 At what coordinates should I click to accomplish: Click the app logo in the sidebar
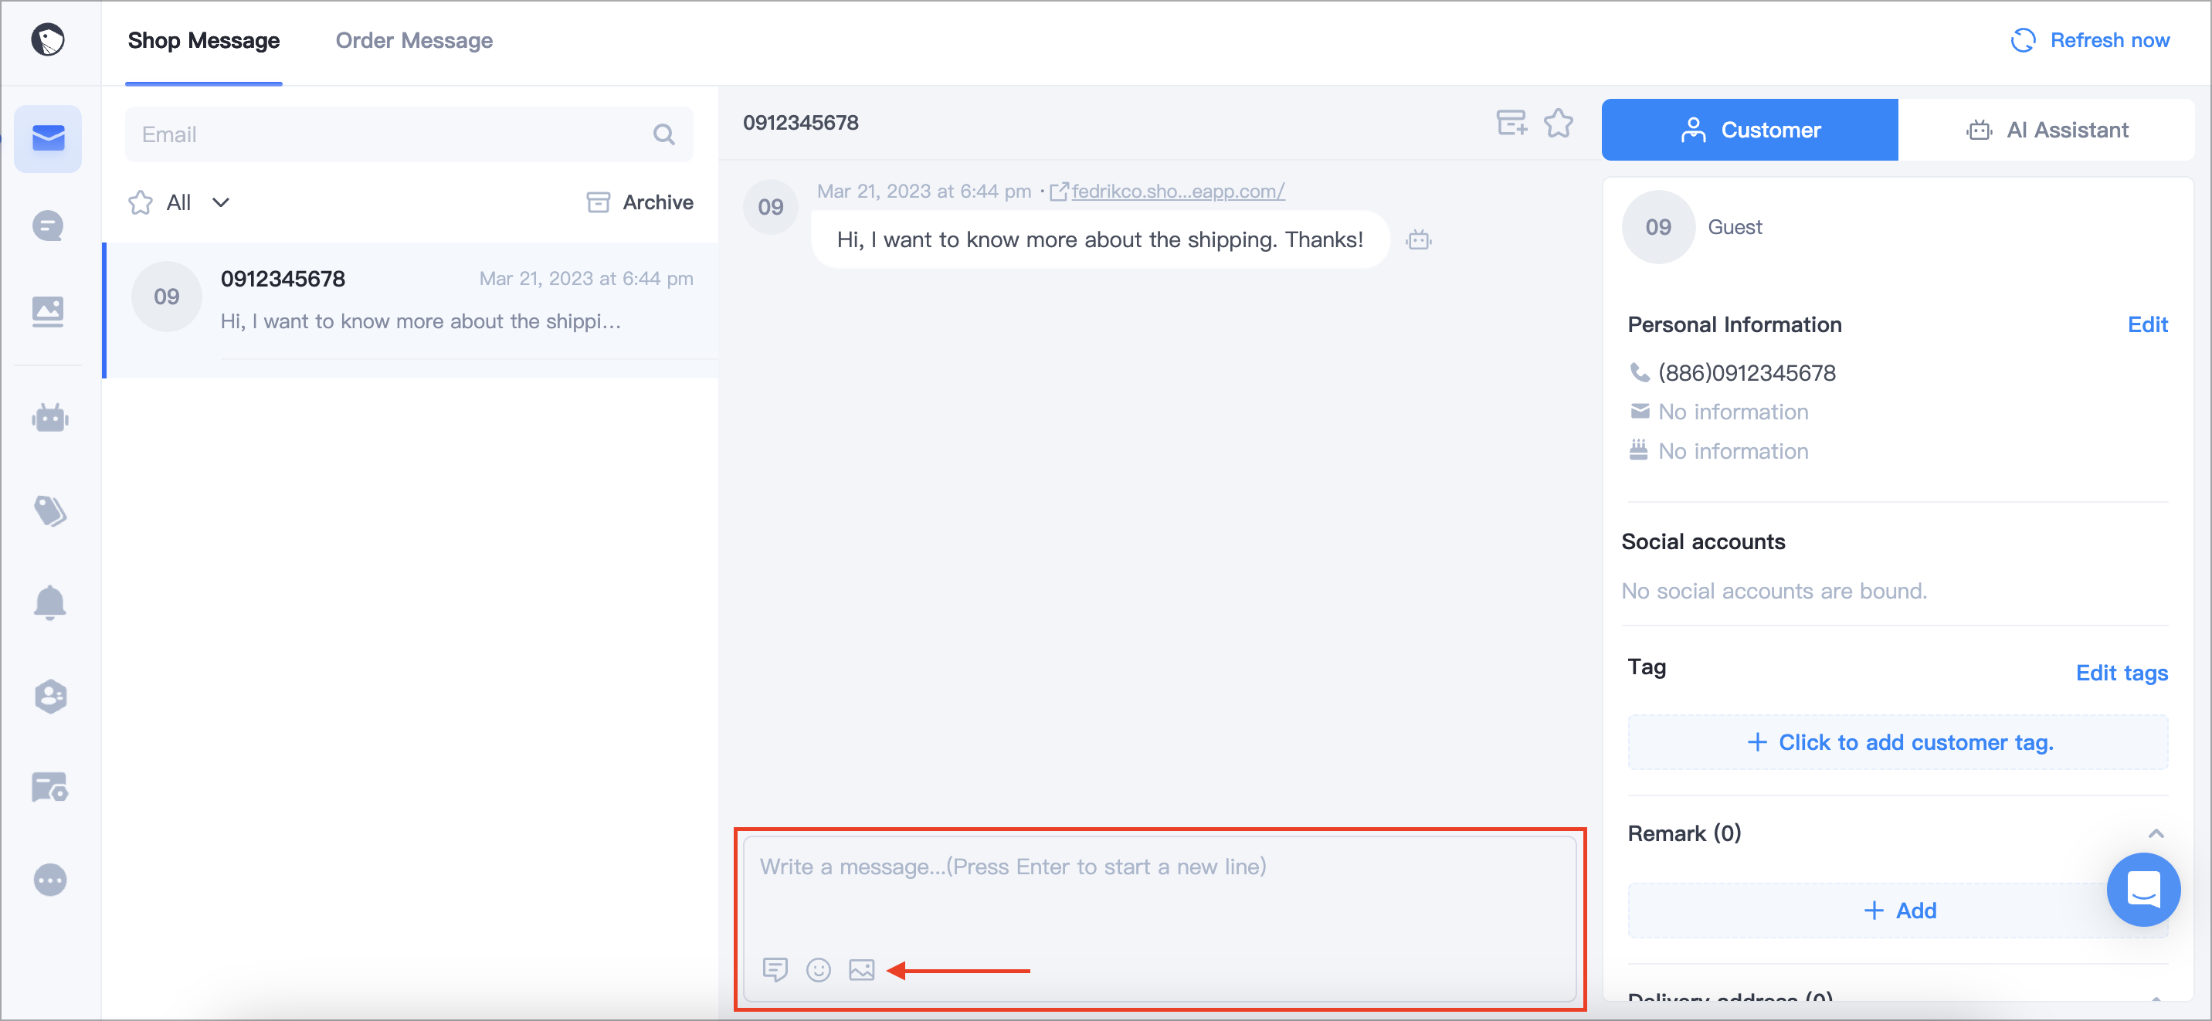[48, 39]
